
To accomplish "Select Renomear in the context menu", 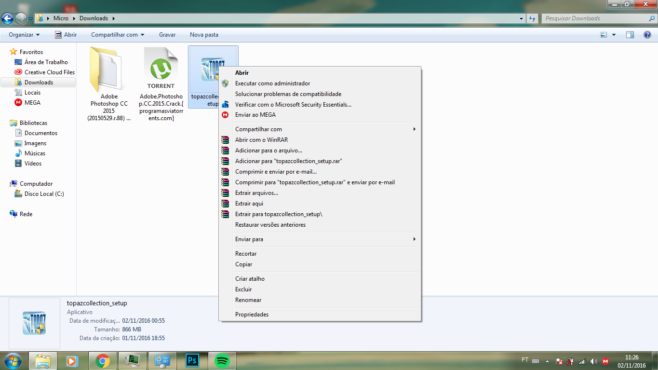I will tap(320, 300).
